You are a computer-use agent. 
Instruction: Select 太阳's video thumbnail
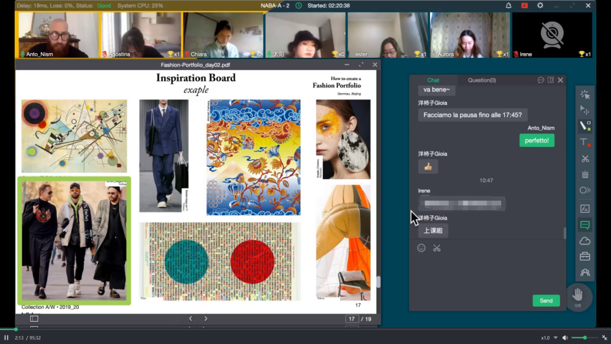(305, 35)
